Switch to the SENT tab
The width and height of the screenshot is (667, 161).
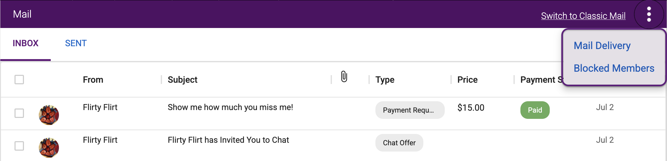76,43
